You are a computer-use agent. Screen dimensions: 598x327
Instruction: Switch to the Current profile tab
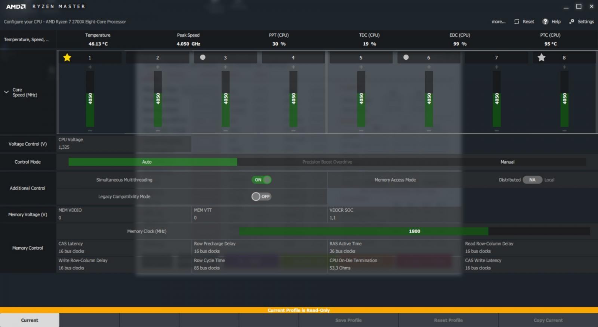click(x=30, y=320)
